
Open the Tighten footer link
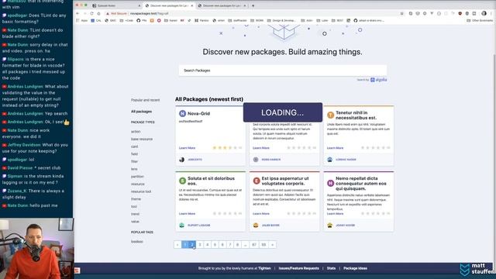pos(264,268)
